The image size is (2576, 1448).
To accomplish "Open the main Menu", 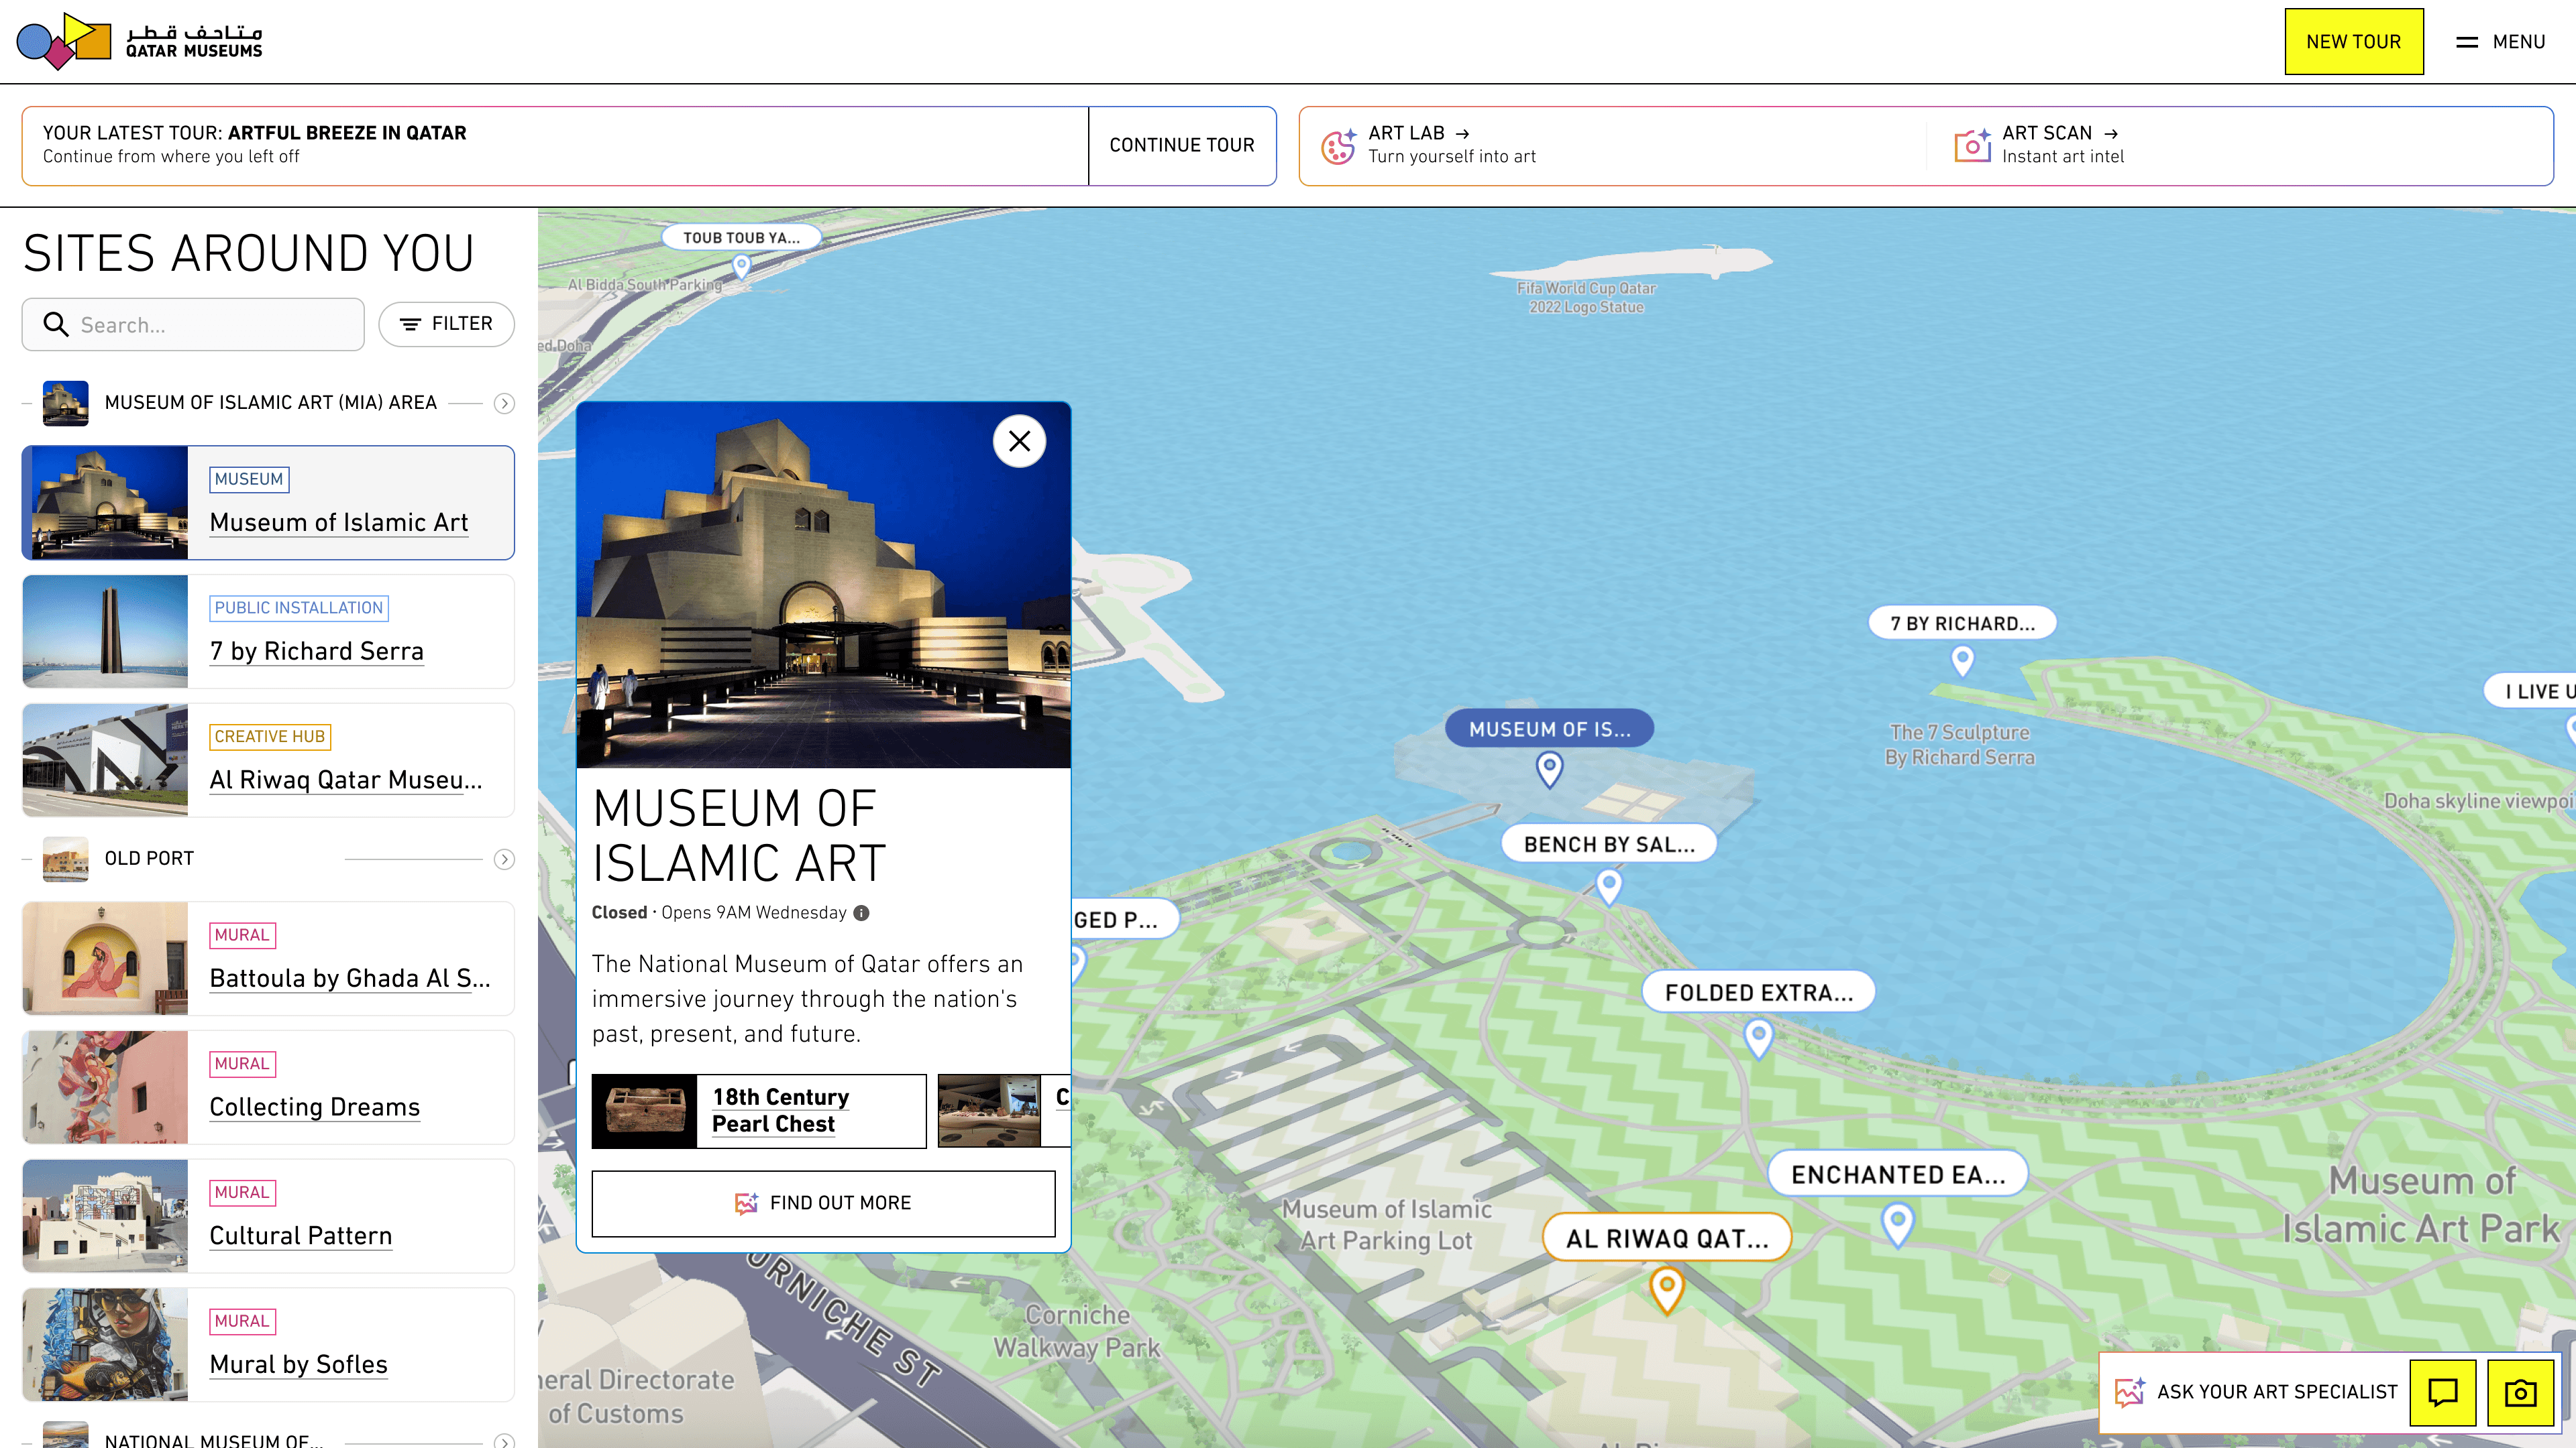I will [x=2501, y=42].
